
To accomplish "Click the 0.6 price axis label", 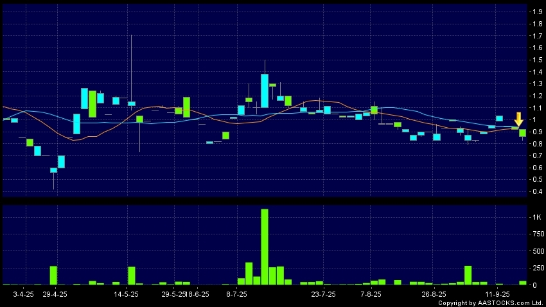I will coord(538,168).
